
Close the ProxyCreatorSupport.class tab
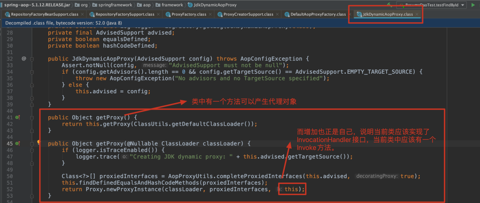(x=277, y=14)
